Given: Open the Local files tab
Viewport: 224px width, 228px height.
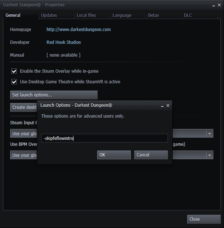Looking at the screenshot, I should (x=86, y=15).
